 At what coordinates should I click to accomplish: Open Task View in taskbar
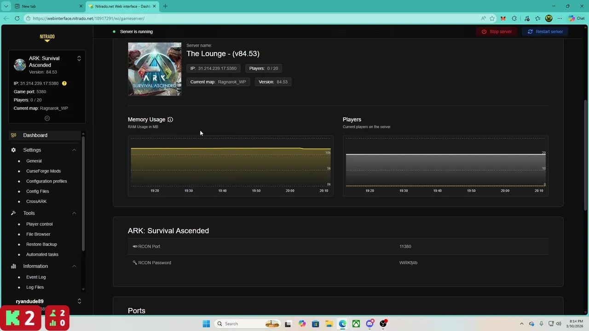coord(288,324)
